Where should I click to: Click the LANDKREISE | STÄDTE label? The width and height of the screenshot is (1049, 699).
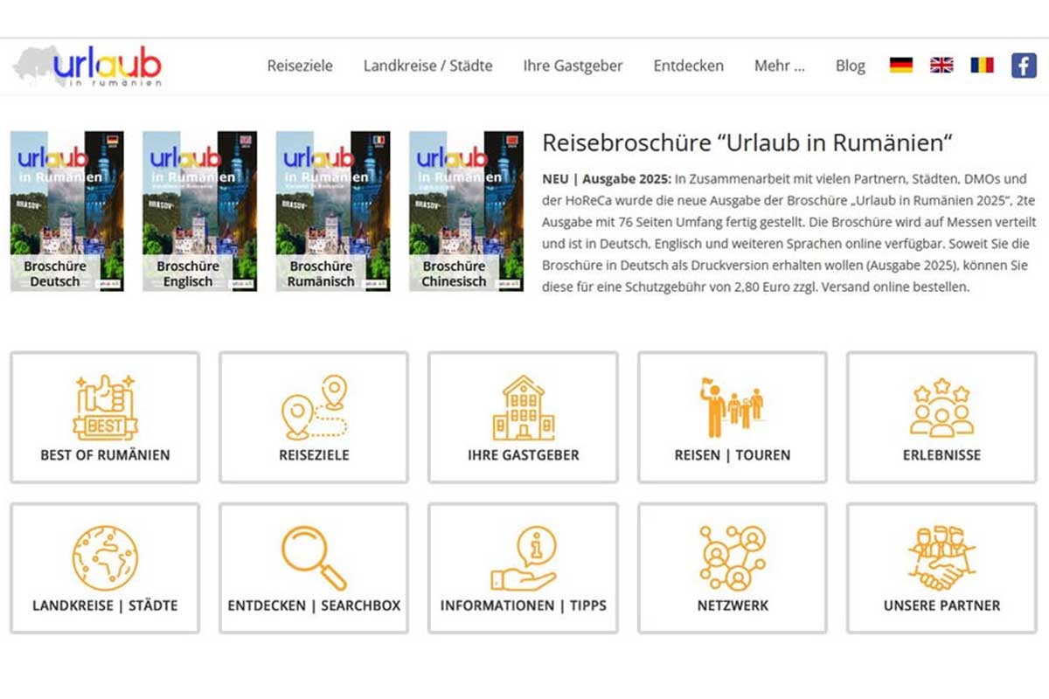[105, 606]
